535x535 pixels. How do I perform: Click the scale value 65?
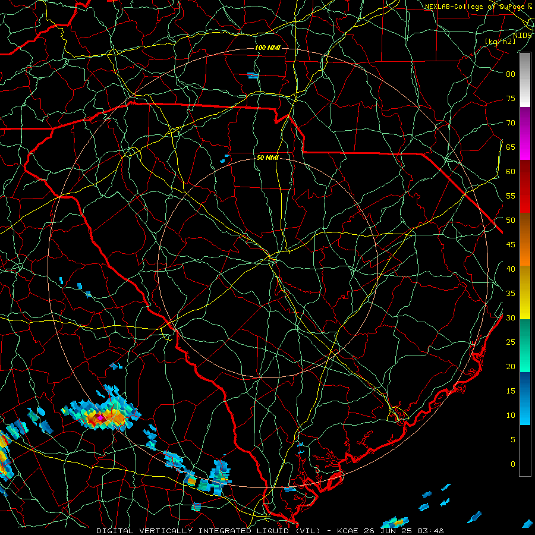511,147
